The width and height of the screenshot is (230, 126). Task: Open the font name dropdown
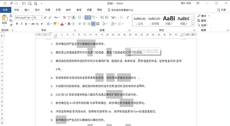coord(31,17)
